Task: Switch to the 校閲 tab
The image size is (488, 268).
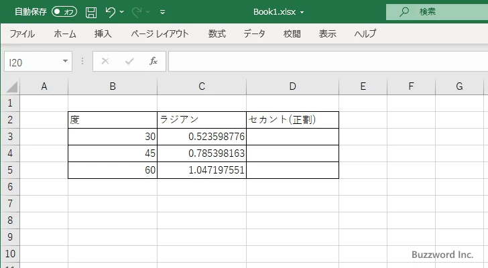Action: 292,33
